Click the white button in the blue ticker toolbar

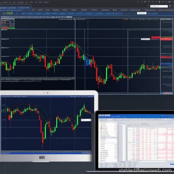(x=142, y=13)
